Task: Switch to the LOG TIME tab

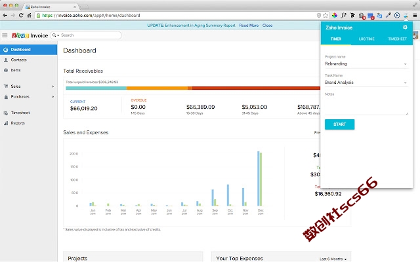Action: [366, 39]
